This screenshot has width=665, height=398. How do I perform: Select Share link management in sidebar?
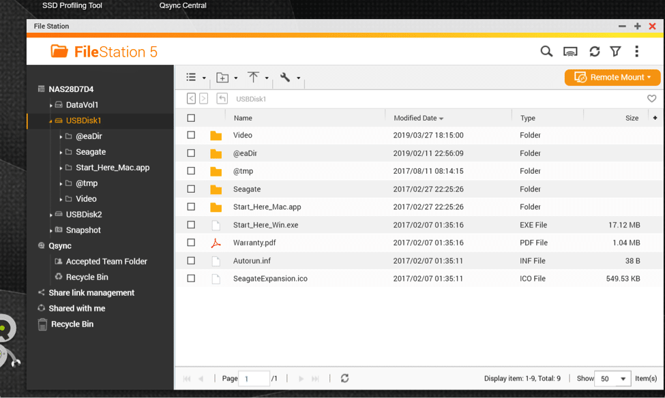click(x=91, y=293)
